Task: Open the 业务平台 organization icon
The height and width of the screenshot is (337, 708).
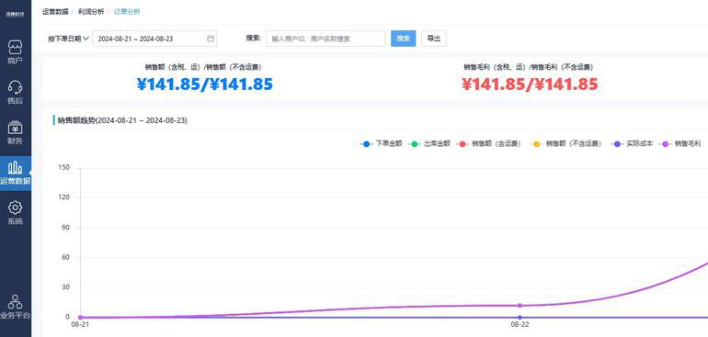Action: 15,307
